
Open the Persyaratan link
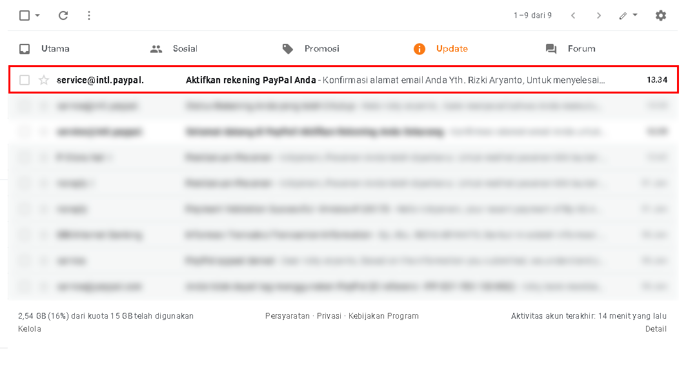287,316
